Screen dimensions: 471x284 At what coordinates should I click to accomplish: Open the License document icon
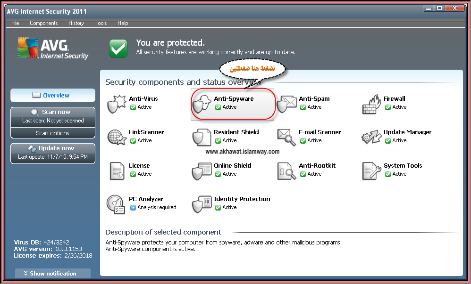tap(117, 171)
